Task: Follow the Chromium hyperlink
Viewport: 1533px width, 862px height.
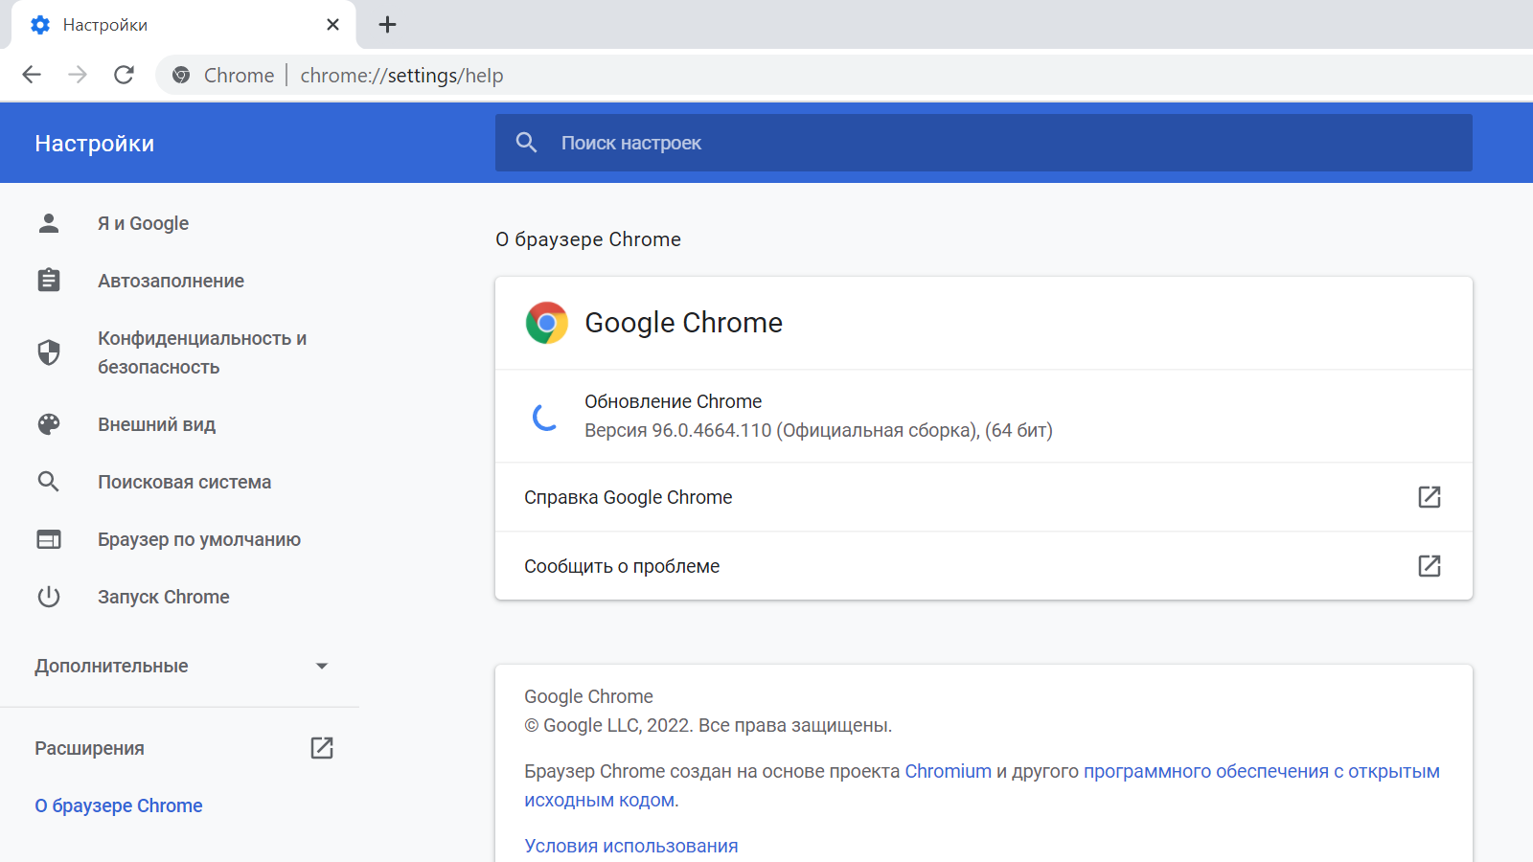Action: 948,771
